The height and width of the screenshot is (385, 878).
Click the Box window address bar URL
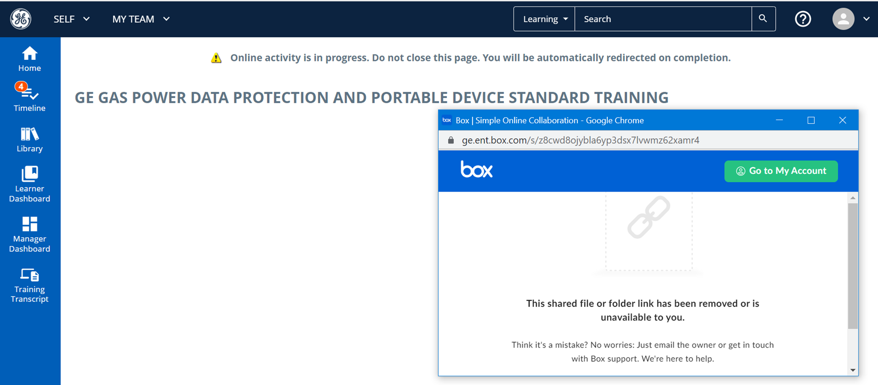(x=580, y=140)
